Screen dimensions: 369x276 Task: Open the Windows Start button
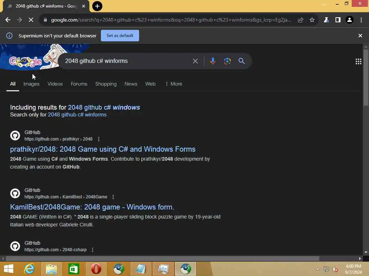(9, 269)
